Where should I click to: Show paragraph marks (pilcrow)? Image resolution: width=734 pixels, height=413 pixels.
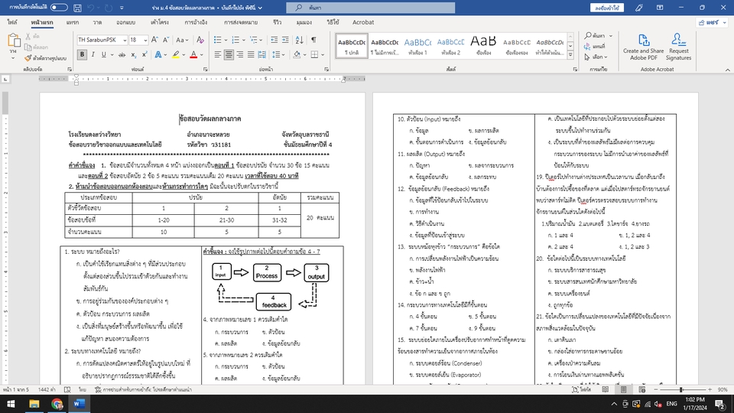(x=313, y=40)
